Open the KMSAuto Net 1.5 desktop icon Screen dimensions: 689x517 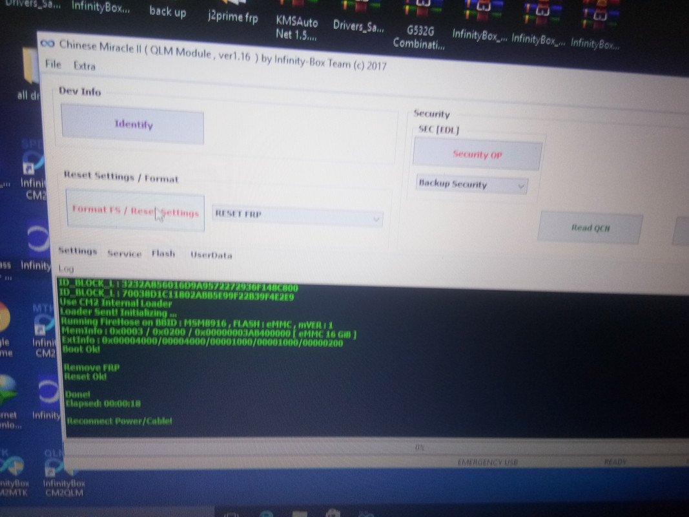(296, 22)
